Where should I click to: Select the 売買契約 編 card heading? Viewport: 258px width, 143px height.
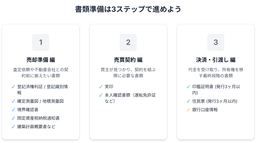(128, 60)
